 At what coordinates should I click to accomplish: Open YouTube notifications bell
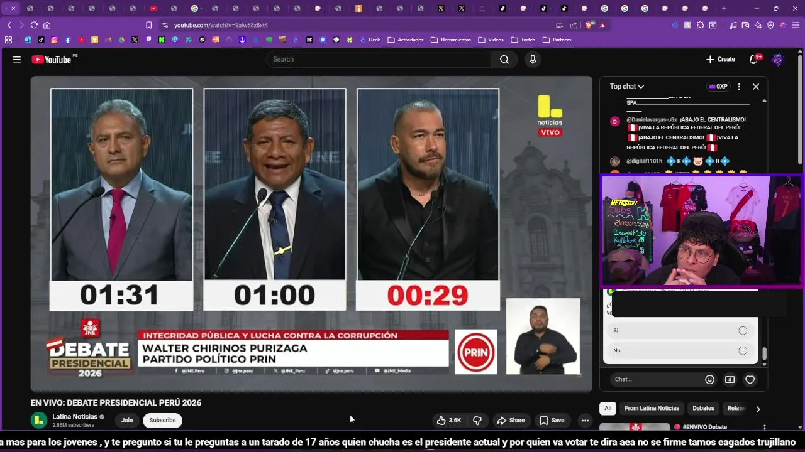click(754, 59)
